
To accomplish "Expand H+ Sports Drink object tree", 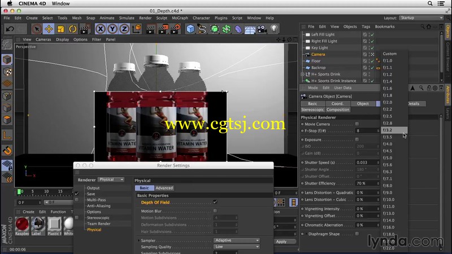I will point(302,74).
